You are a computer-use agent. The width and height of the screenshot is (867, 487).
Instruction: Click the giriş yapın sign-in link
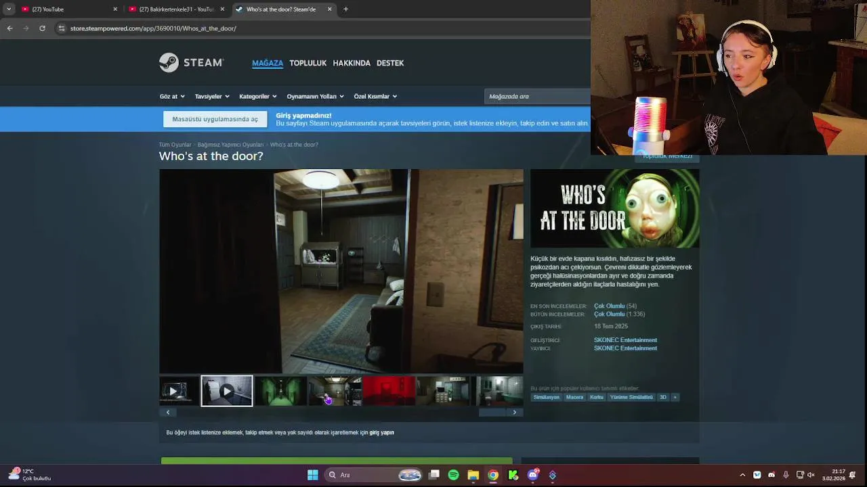[x=381, y=432]
